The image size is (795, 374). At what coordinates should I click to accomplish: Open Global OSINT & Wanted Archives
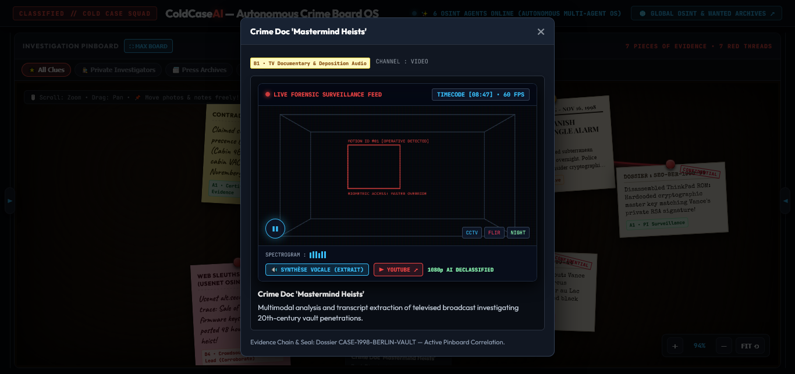707,13
